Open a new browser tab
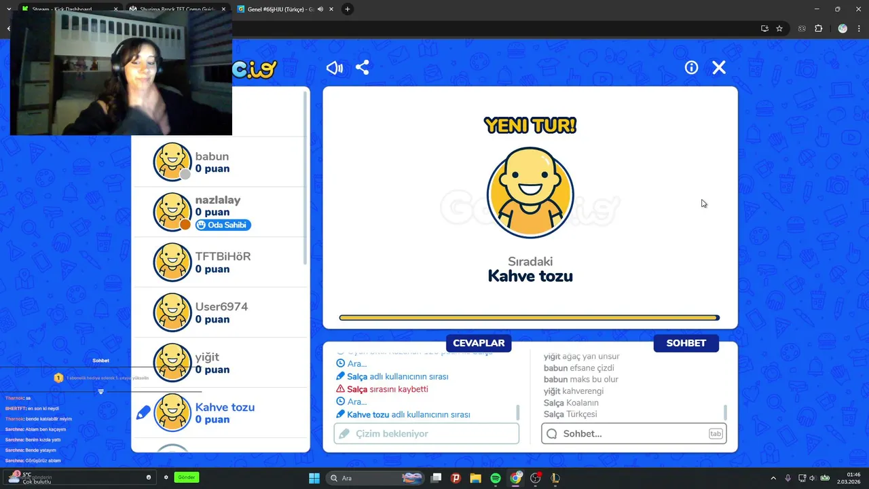 point(348,10)
